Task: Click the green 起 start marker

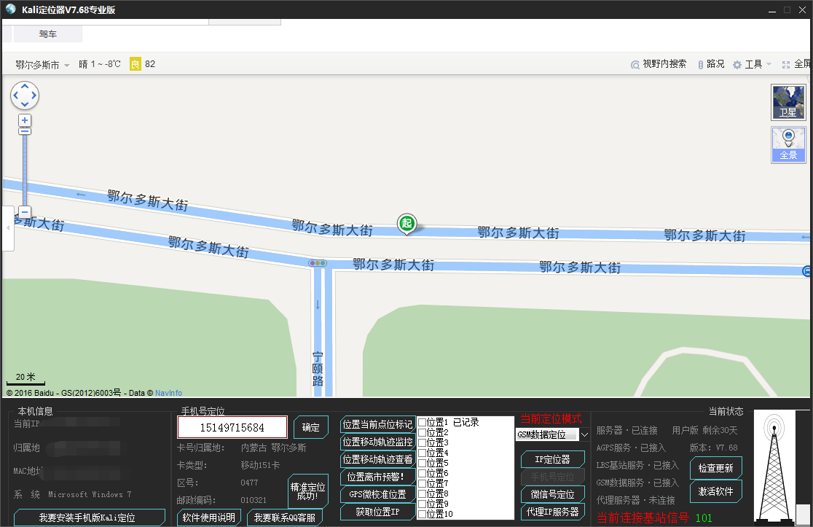Action: click(x=407, y=224)
